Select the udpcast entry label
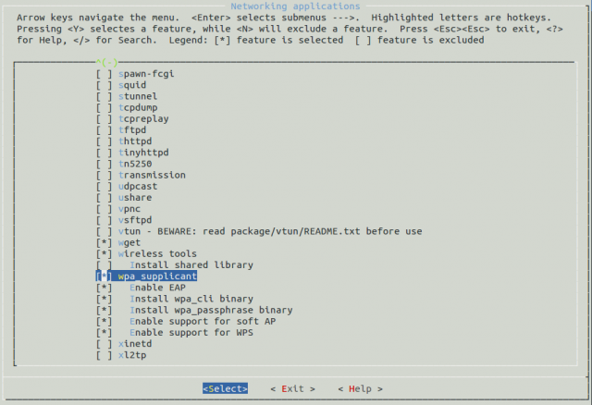Image resolution: width=592 pixels, height=405 pixels. [x=138, y=187]
